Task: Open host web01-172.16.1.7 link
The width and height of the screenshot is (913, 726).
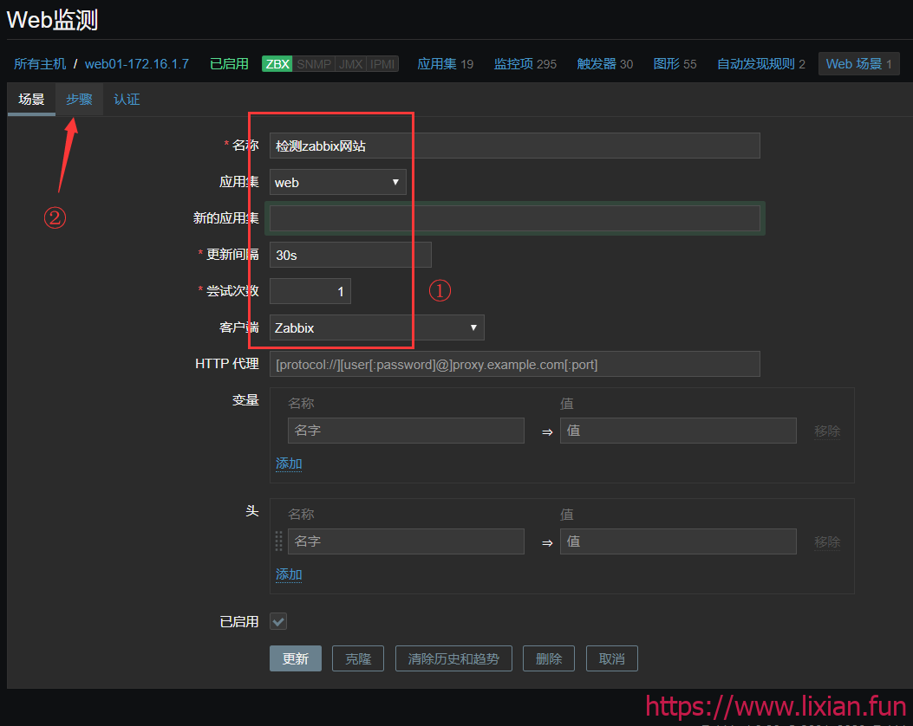Action: [x=137, y=64]
